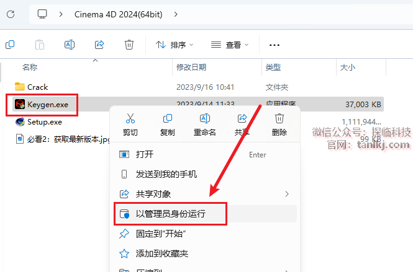
Task: Click the Delete icon in context menu
Action: [x=279, y=118]
